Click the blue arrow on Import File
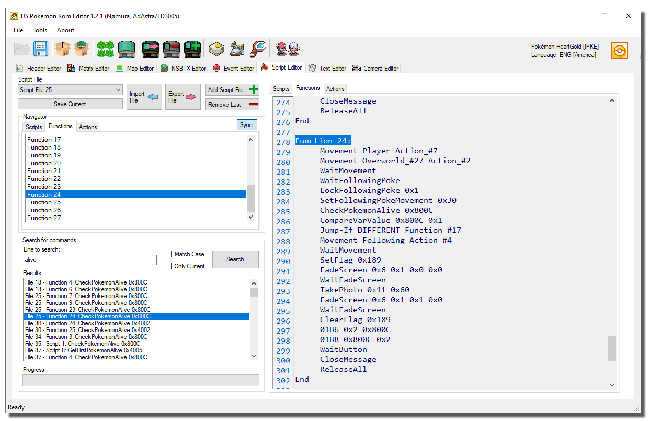This screenshot has width=650, height=421. [152, 97]
